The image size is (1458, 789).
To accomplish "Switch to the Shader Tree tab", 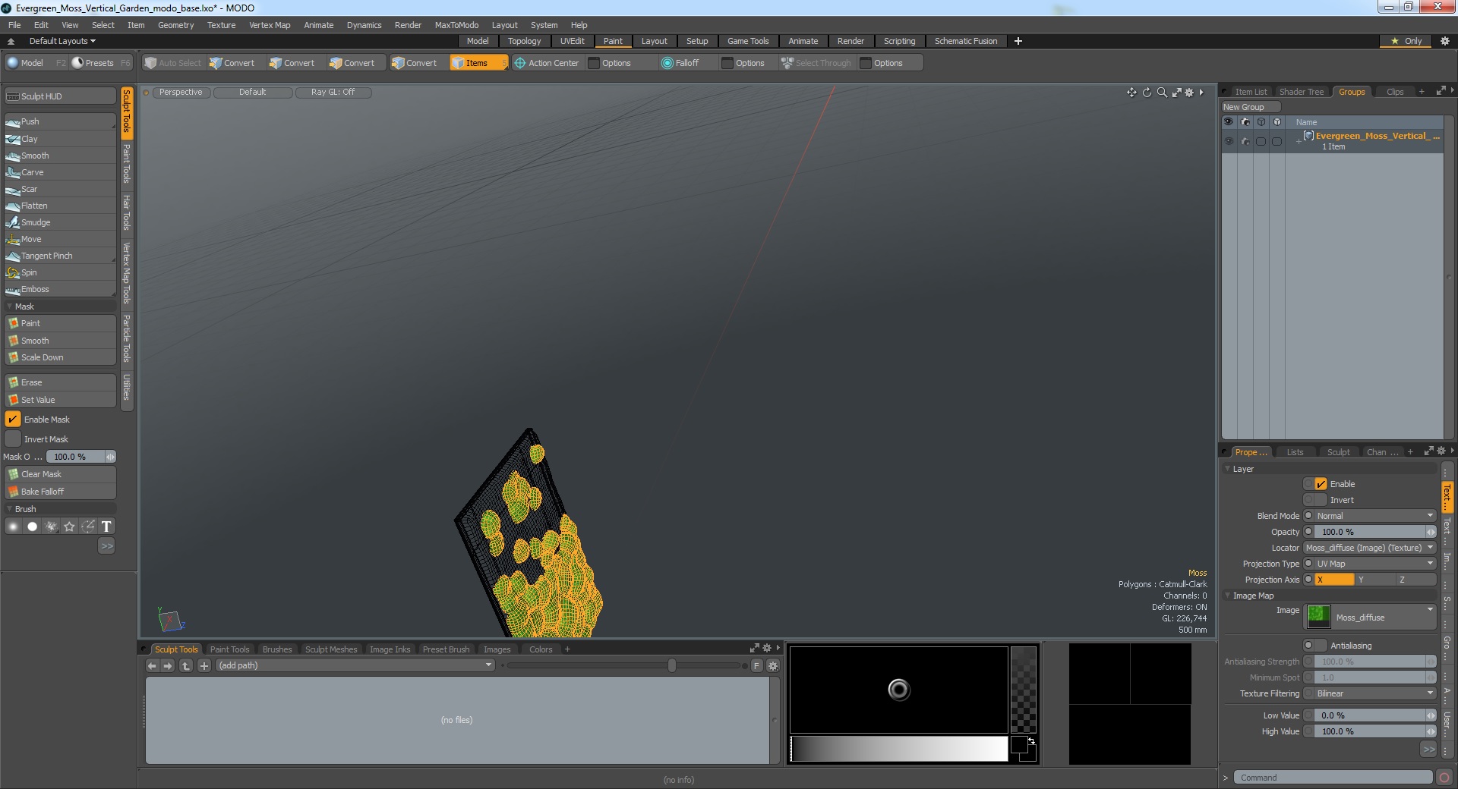I will (1301, 92).
